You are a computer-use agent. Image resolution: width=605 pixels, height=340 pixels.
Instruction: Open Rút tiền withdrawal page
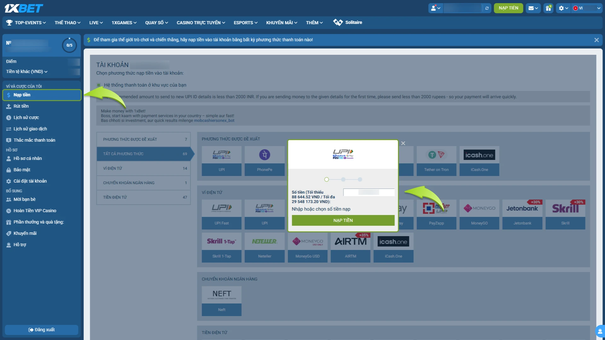coord(42,106)
